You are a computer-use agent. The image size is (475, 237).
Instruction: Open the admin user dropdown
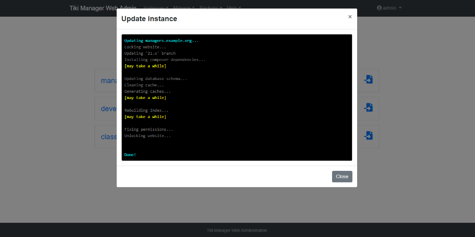[x=389, y=8]
